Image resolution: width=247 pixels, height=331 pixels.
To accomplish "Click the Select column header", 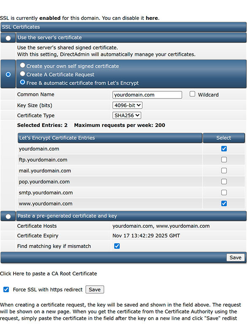I will click(224, 138).
